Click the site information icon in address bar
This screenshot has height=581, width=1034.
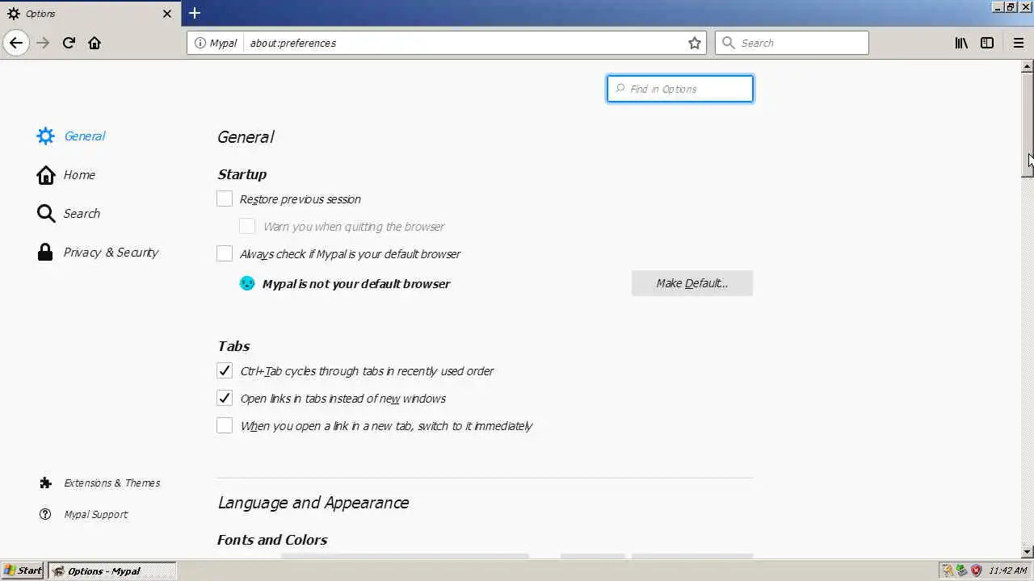200,43
